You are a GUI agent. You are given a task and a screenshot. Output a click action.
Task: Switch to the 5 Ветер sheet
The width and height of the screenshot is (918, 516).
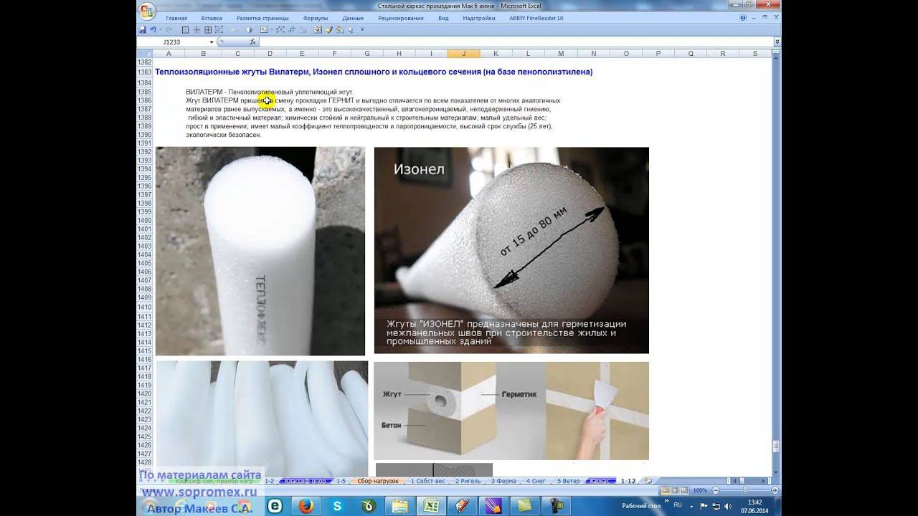pyautogui.click(x=569, y=481)
